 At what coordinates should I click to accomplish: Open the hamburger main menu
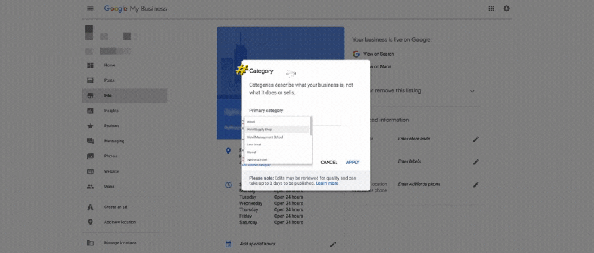pos(90,9)
